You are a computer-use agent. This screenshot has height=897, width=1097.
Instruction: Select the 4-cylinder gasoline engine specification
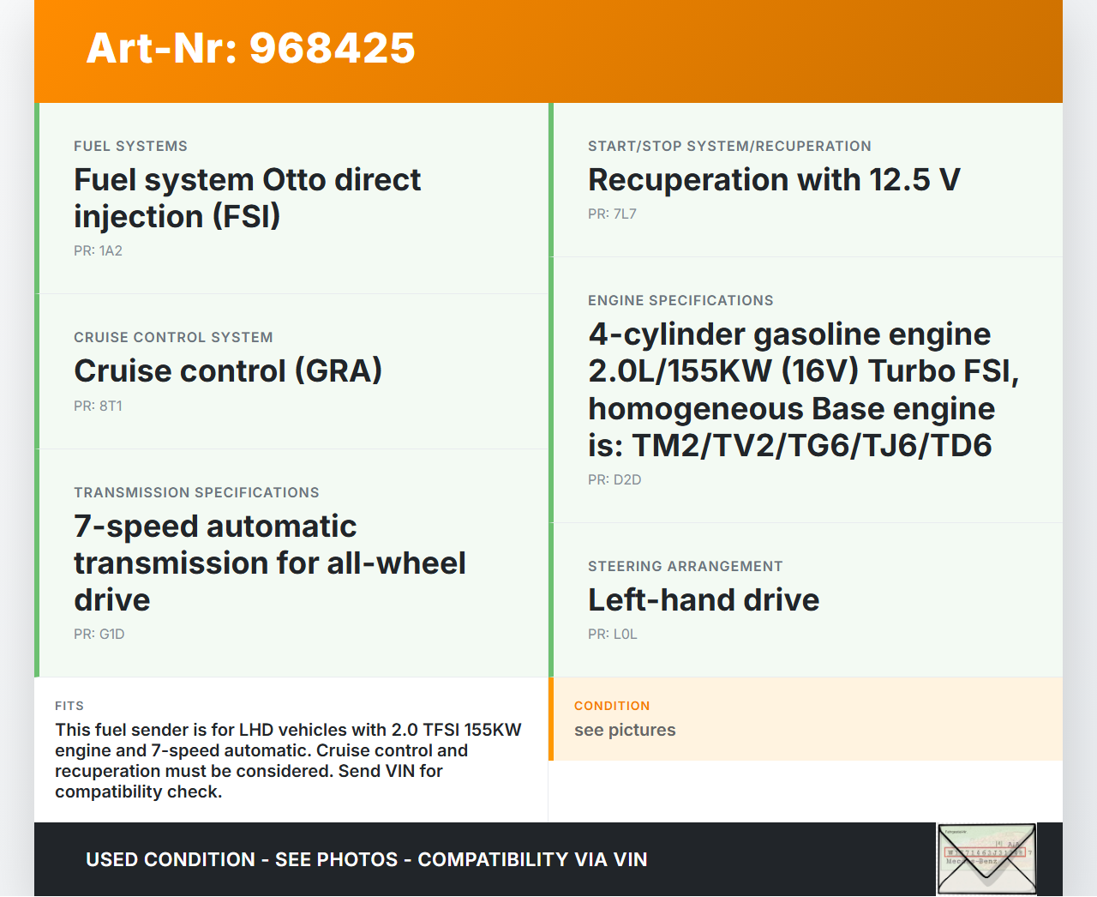[x=802, y=389]
